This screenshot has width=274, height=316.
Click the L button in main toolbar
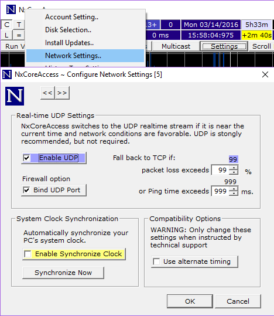point(7,35)
